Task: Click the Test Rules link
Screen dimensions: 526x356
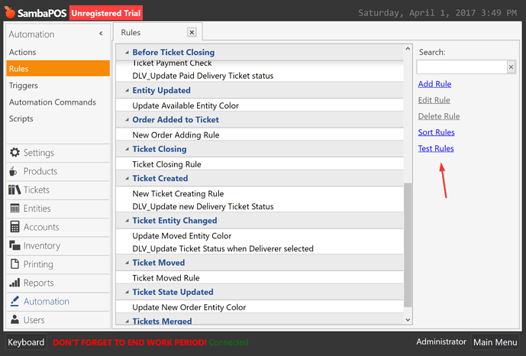Action: [436, 148]
